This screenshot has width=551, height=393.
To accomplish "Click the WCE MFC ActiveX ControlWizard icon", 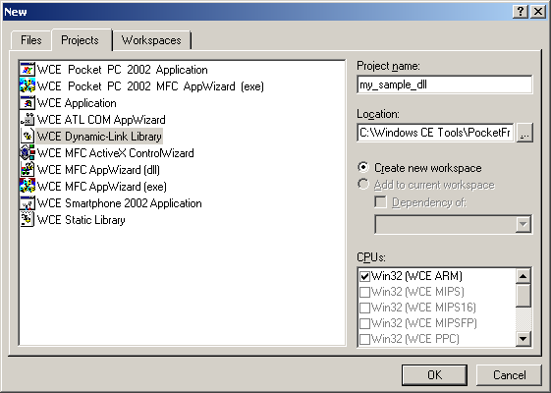I will pyautogui.click(x=28, y=153).
